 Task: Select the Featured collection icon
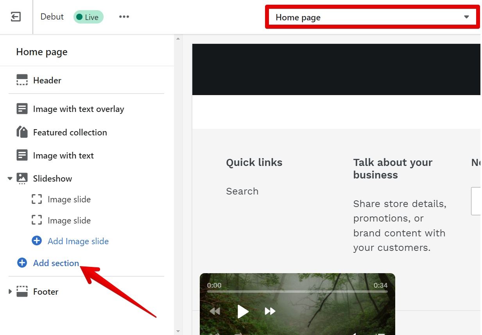(22, 132)
